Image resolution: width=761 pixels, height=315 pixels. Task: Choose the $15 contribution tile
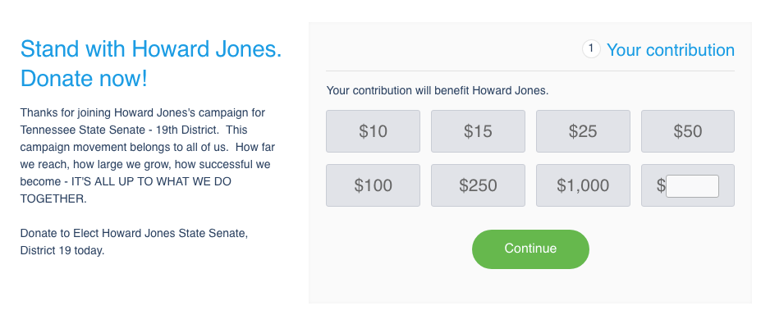[478, 131]
